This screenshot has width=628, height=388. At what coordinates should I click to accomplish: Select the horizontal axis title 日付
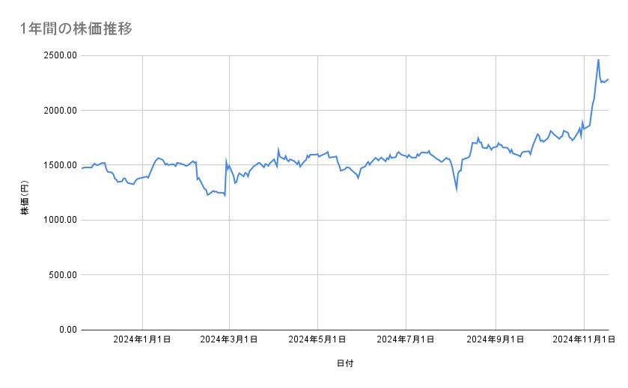pos(345,363)
